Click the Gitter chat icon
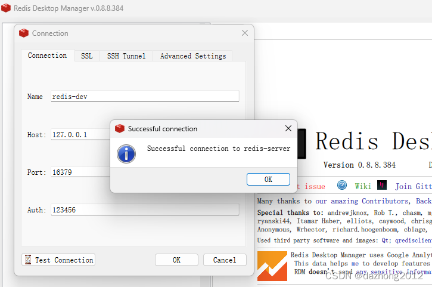The height and width of the screenshot is (287, 432). (x=382, y=186)
